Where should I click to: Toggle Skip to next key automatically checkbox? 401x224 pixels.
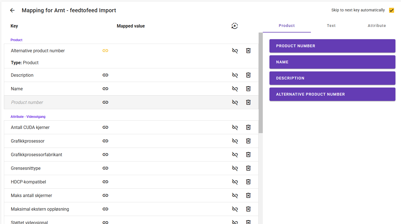coord(392,10)
